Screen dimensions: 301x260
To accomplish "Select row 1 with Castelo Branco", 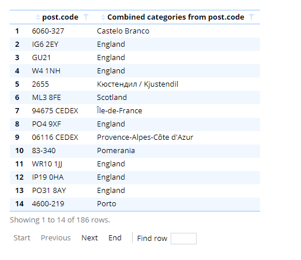I will coord(135,31).
